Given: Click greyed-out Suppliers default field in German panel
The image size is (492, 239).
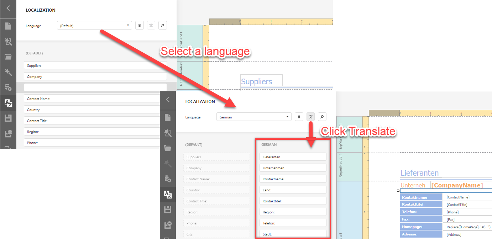Looking at the screenshot, I should (217, 157).
